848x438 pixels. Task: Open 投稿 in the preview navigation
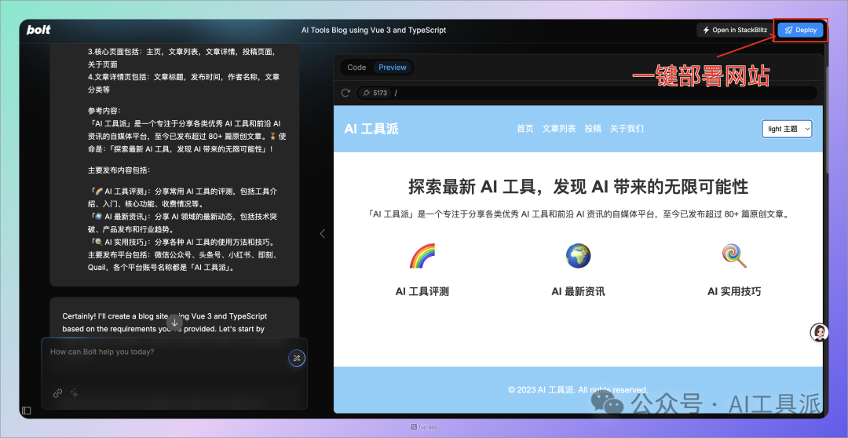(x=593, y=129)
